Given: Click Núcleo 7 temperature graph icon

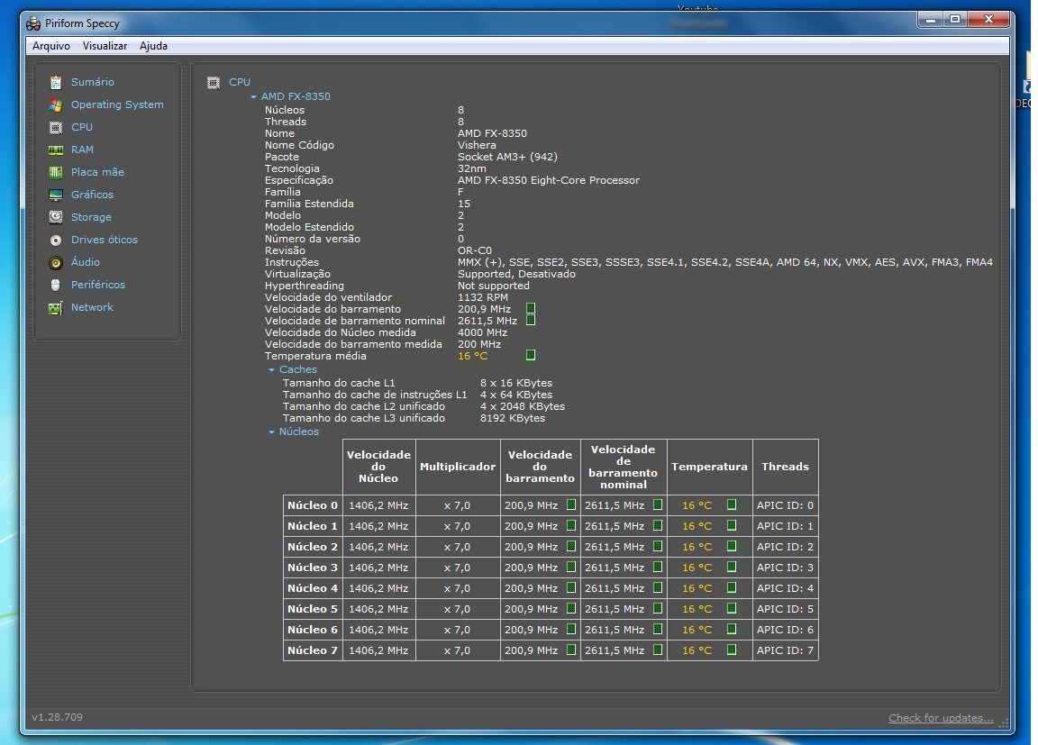Looking at the screenshot, I should coord(732,650).
